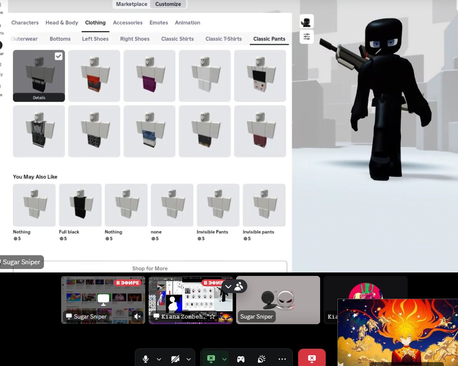Equip the blue jeans pants

coord(149,131)
